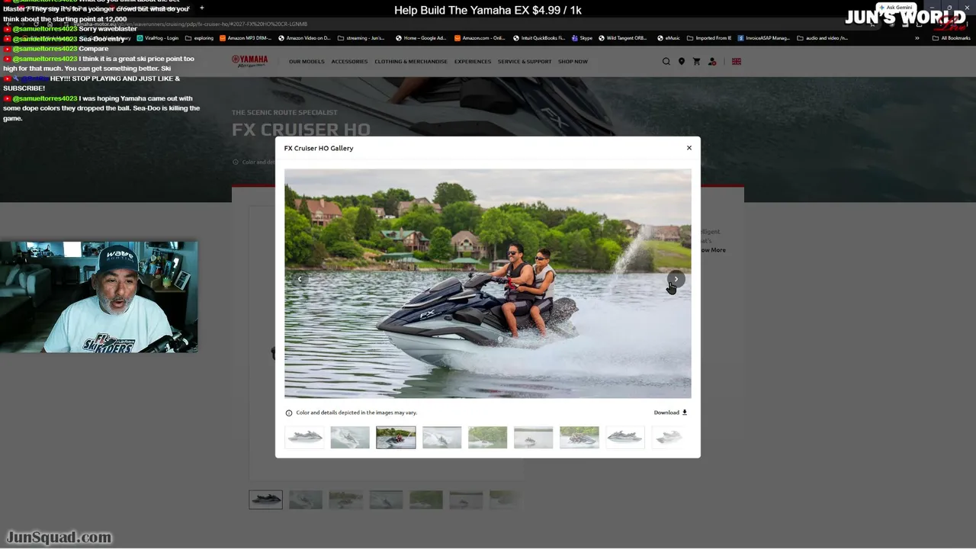Screen dimensions: 976x549
Task: Open the Experiences menu
Action: pyautogui.click(x=473, y=62)
